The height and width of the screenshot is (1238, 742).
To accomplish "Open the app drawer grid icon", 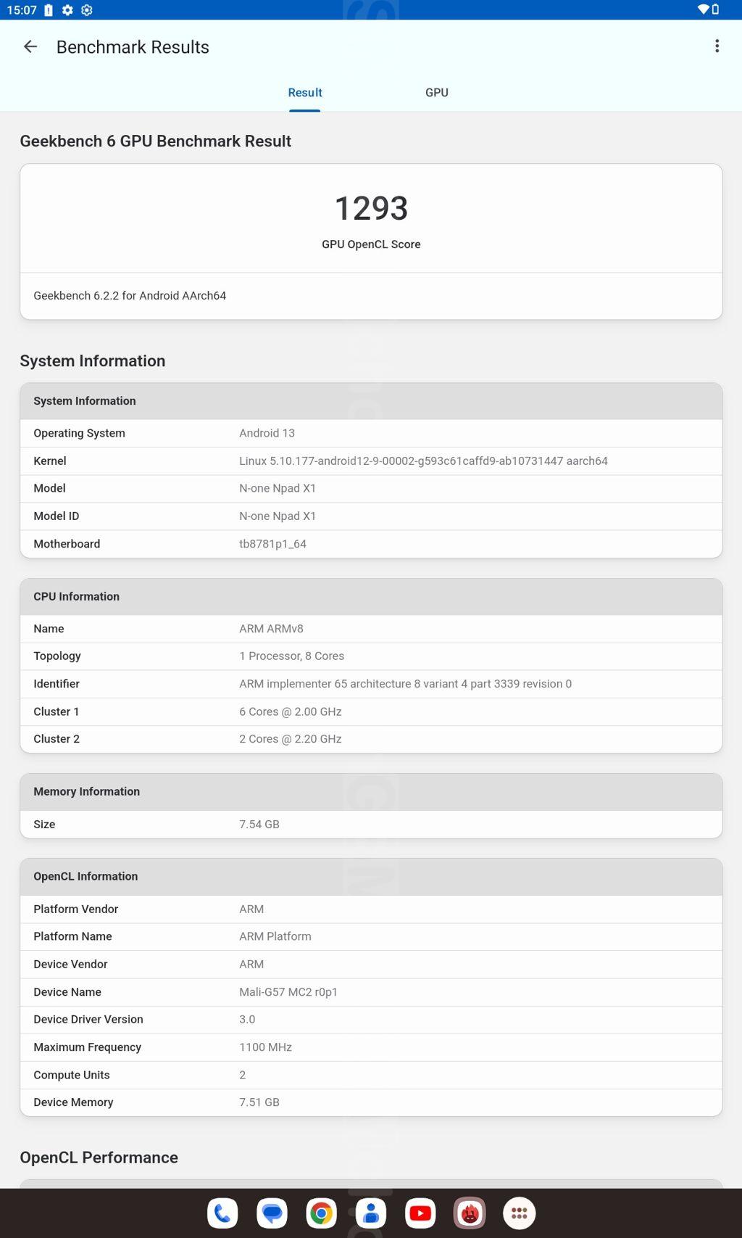I will point(519,1213).
